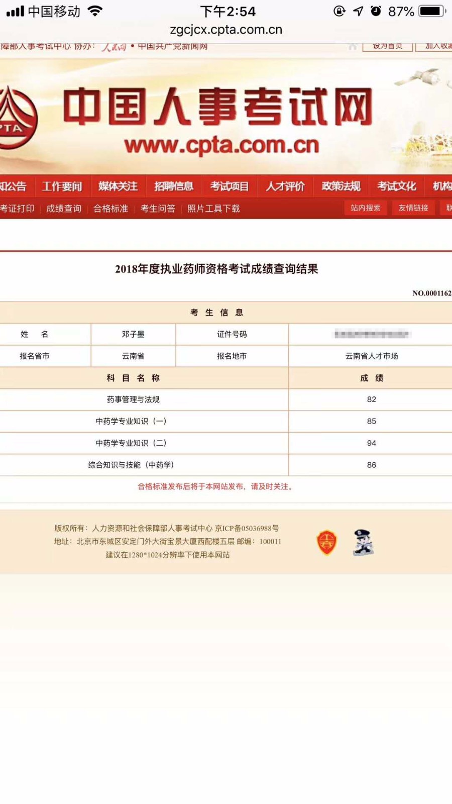
Task: Open the 政策法规 menu tab
Action: [341, 186]
